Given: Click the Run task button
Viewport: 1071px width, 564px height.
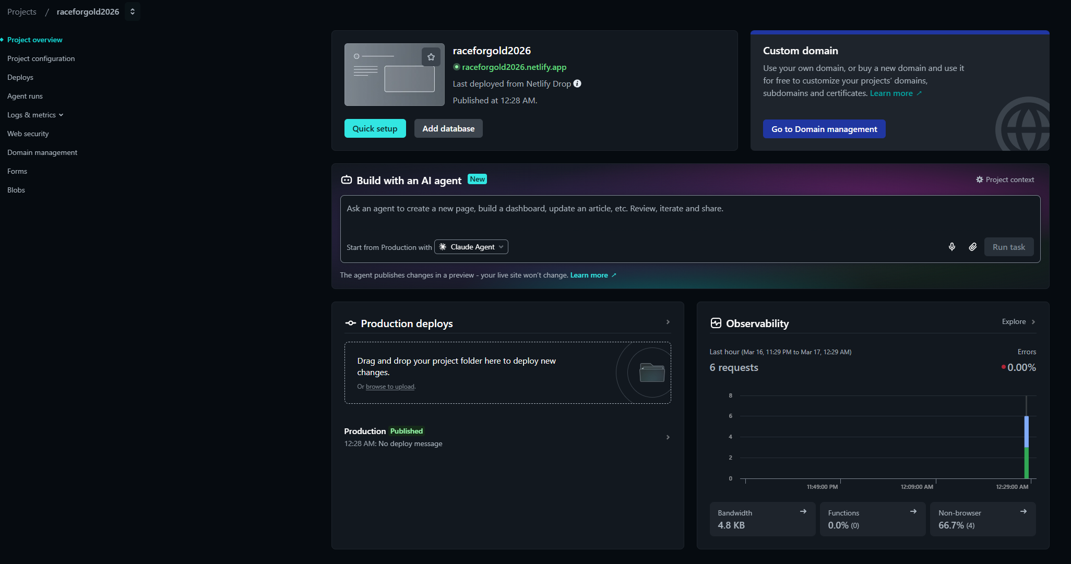Looking at the screenshot, I should pyautogui.click(x=1009, y=247).
